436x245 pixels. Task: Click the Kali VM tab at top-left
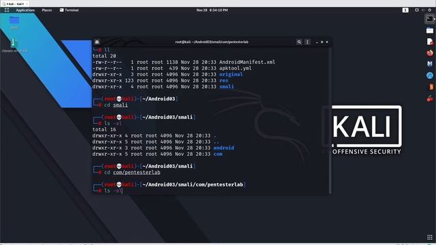point(14,4)
